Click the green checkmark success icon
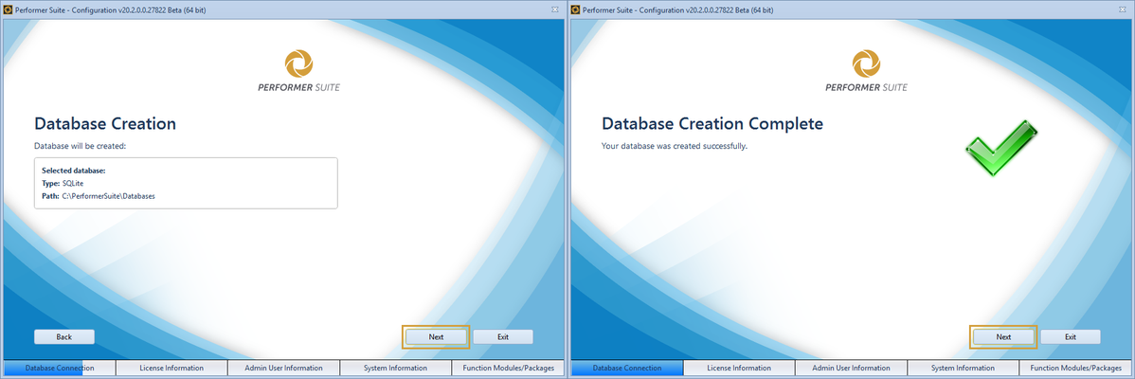This screenshot has height=379, width=1135. pos(1001,149)
